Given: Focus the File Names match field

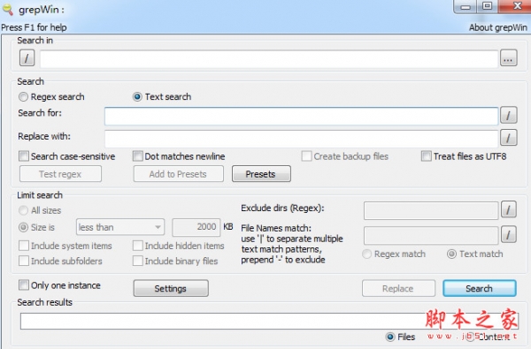Looking at the screenshot, I should [431, 235].
